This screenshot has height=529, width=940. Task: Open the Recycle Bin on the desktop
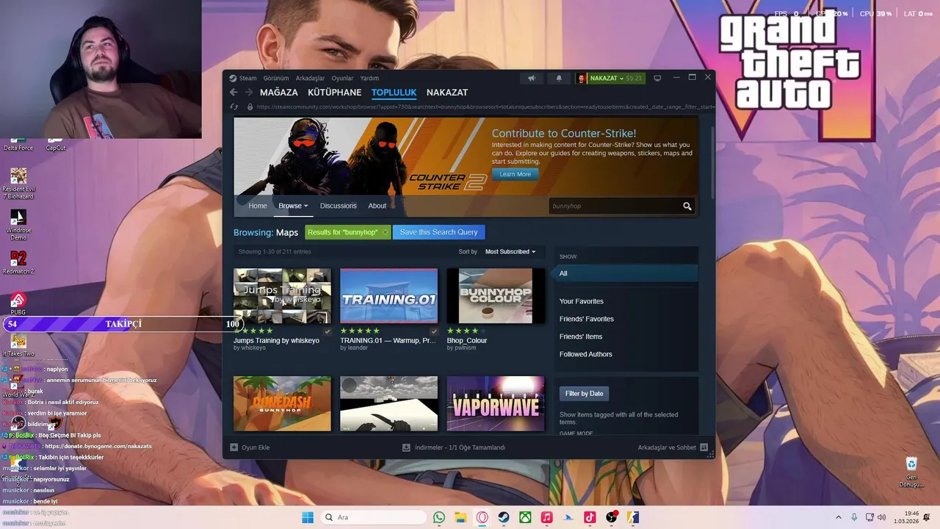[911, 472]
